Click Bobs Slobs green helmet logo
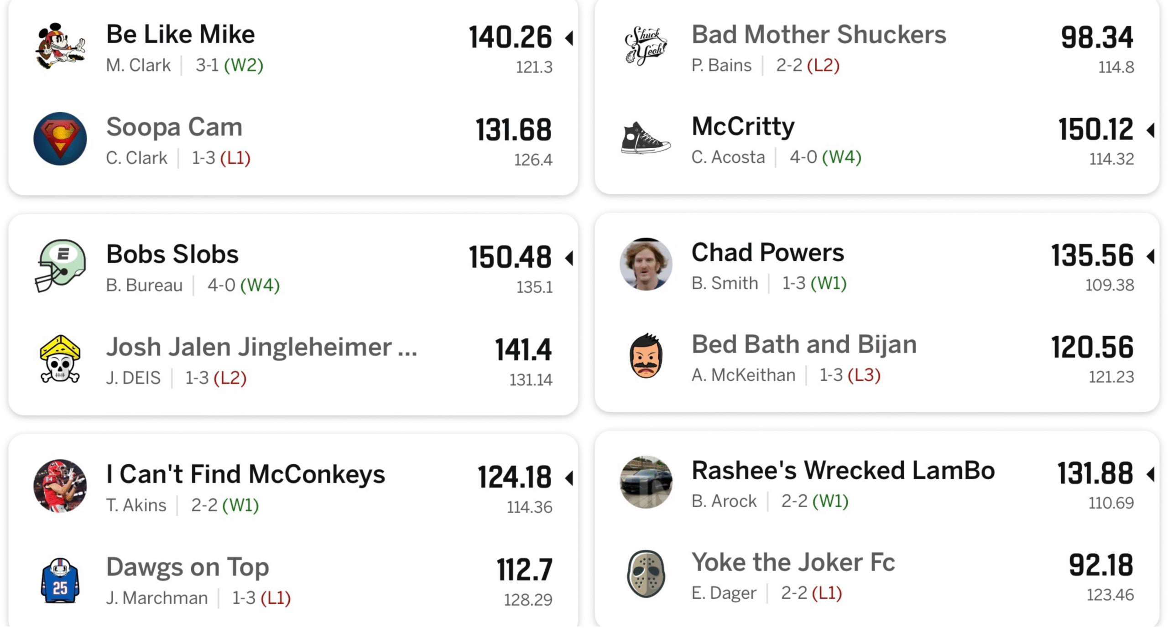This screenshot has height=628, width=1168. [60, 266]
